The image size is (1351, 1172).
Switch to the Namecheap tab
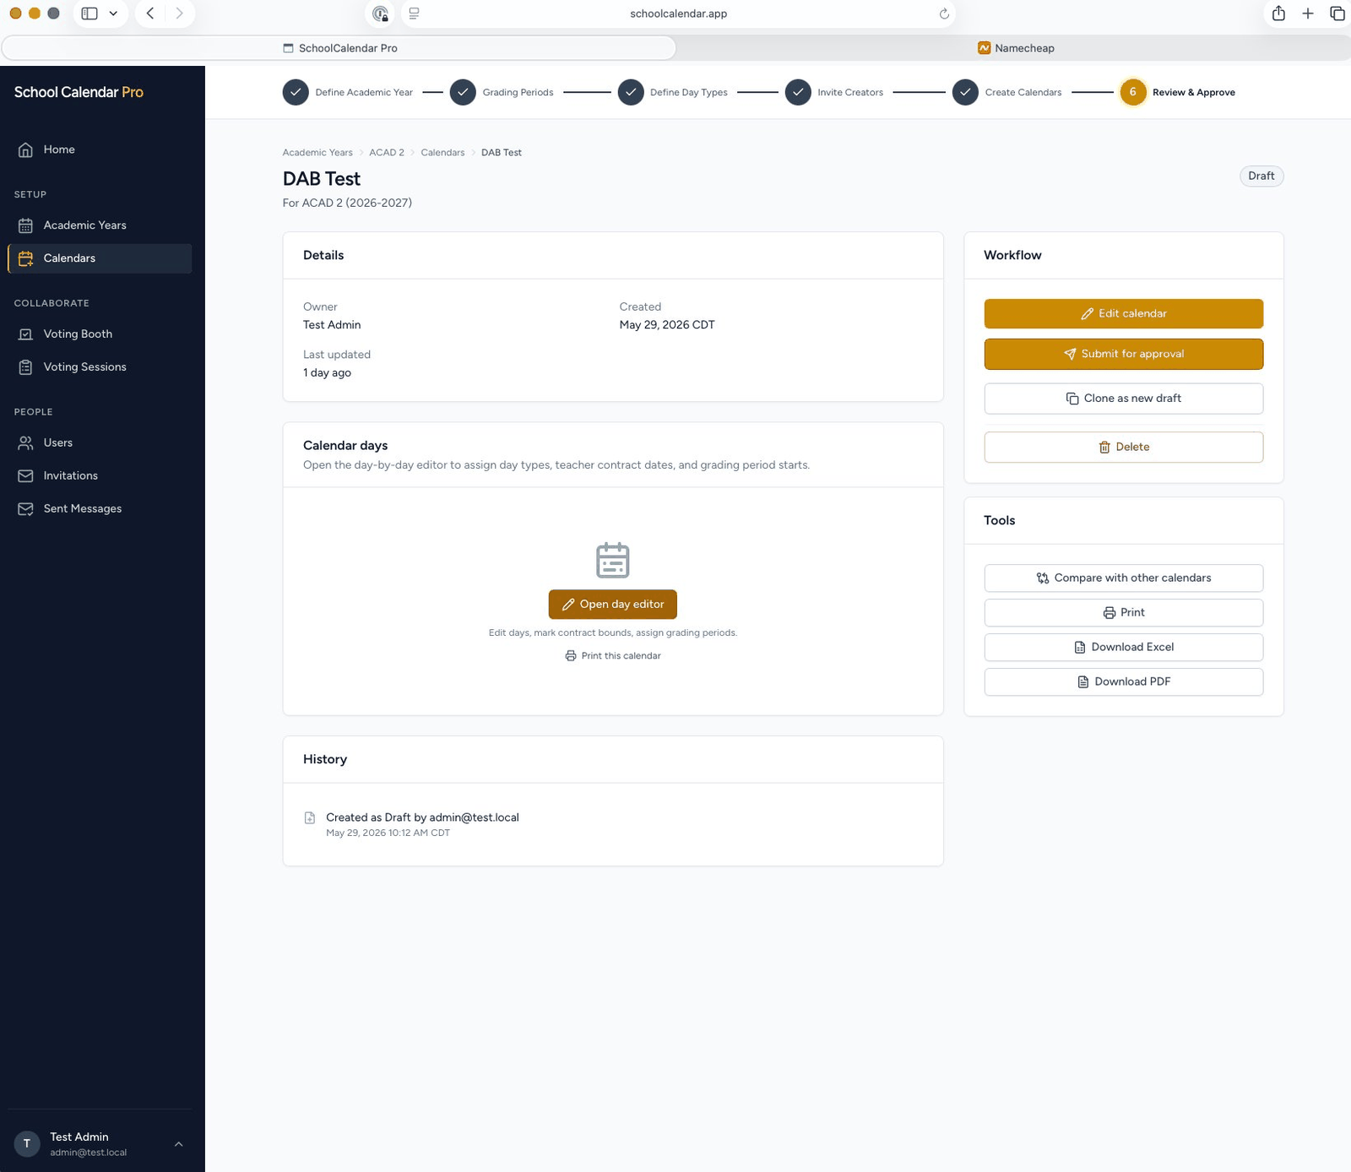[1015, 48]
